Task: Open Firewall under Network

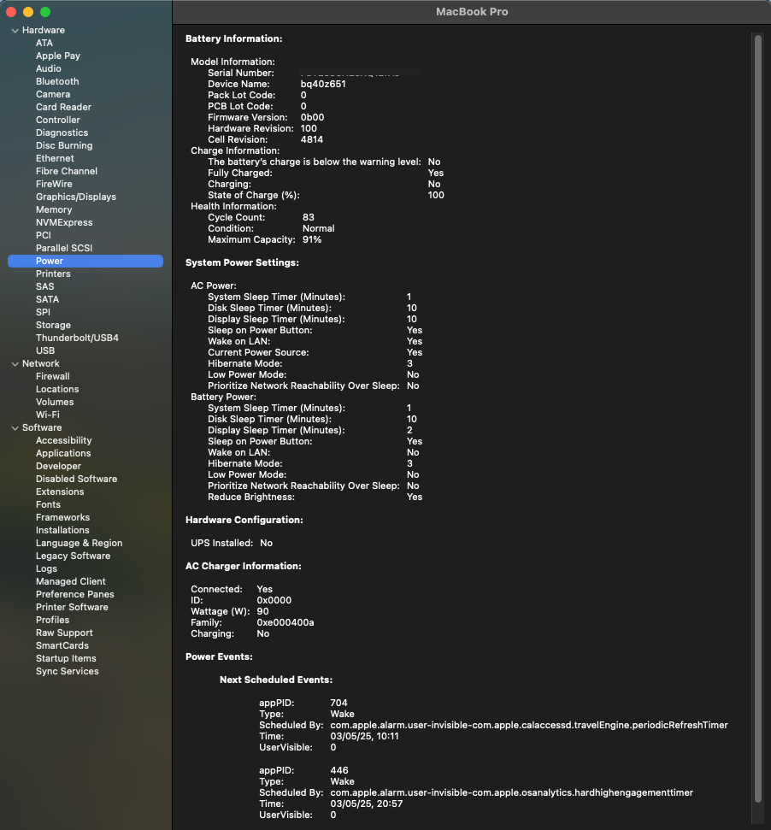Action: [x=53, y=376]
